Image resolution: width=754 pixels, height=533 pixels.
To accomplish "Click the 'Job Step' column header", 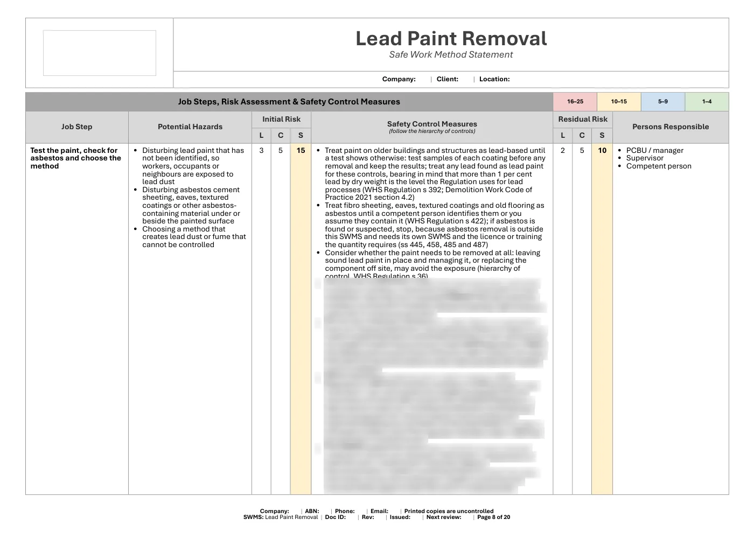I will [x=77, y=127].
